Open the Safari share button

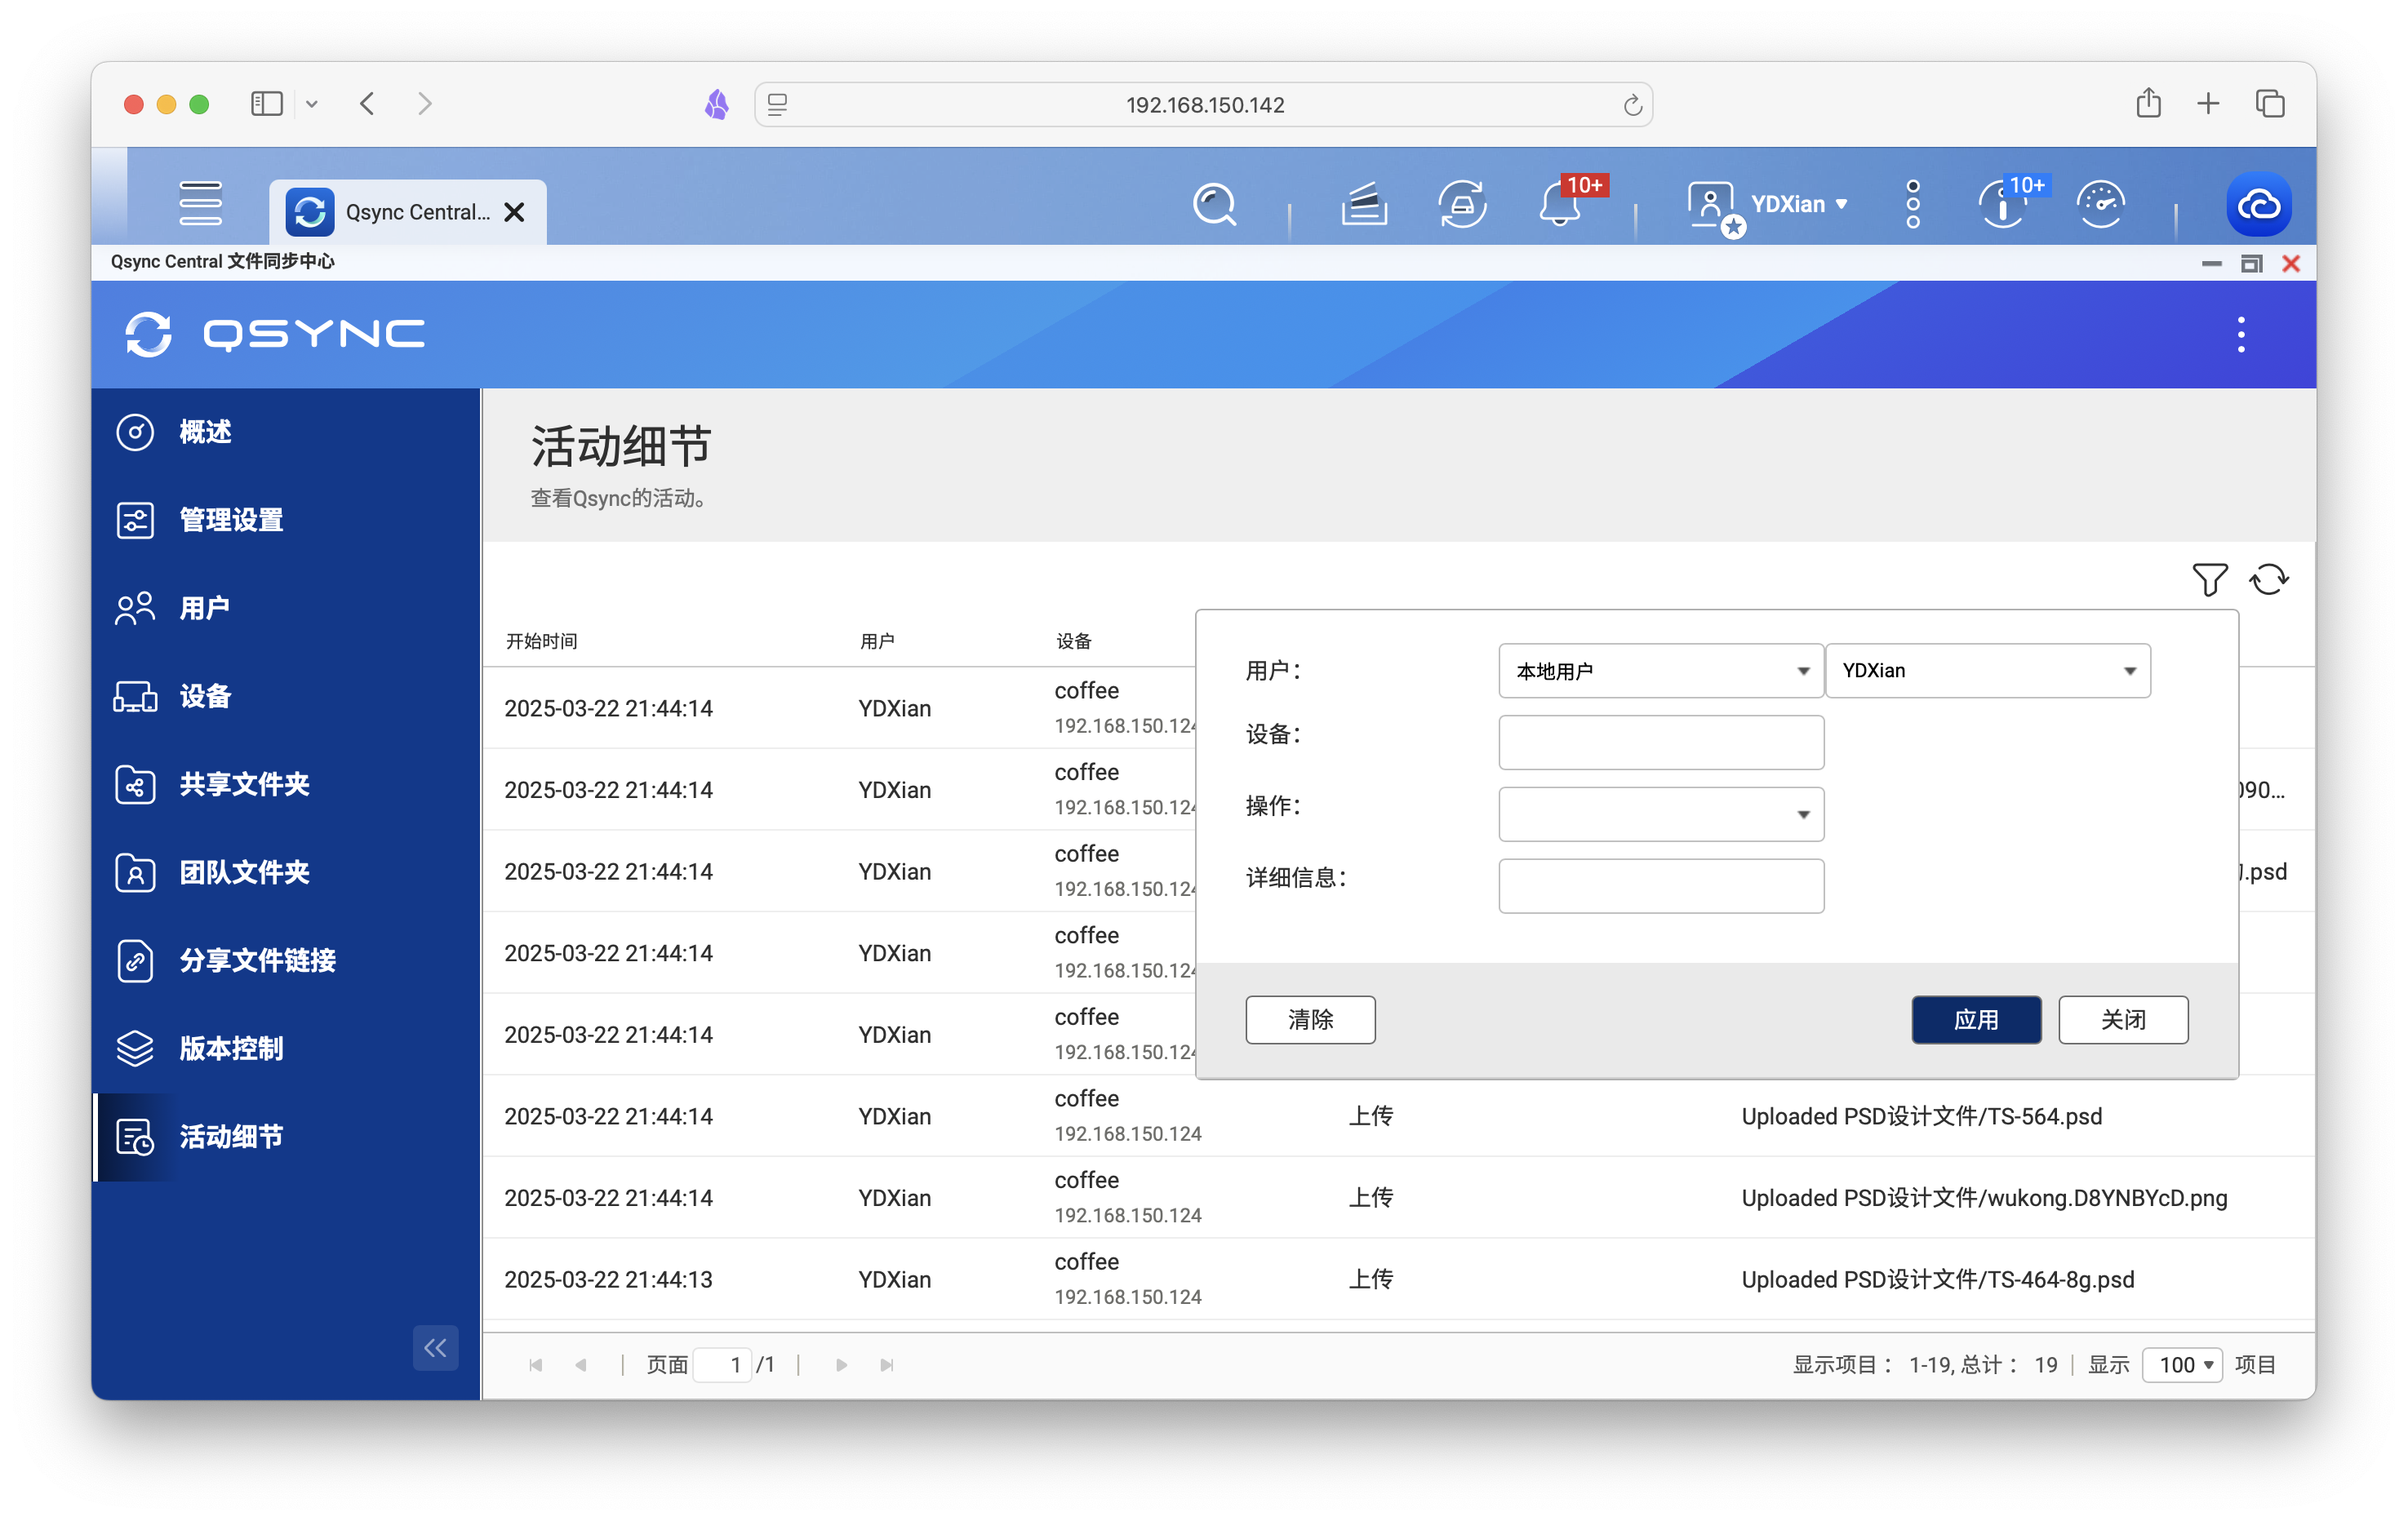[x=2148, y=103]
